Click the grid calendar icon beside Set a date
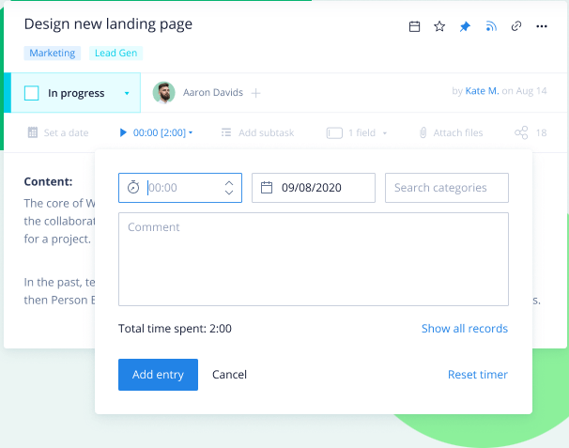Viewport: 569px width, 448px height. [33, 132]
